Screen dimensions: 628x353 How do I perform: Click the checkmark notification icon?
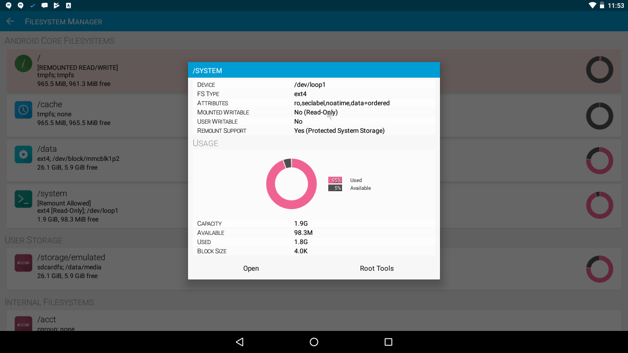[x=32, y=6]
